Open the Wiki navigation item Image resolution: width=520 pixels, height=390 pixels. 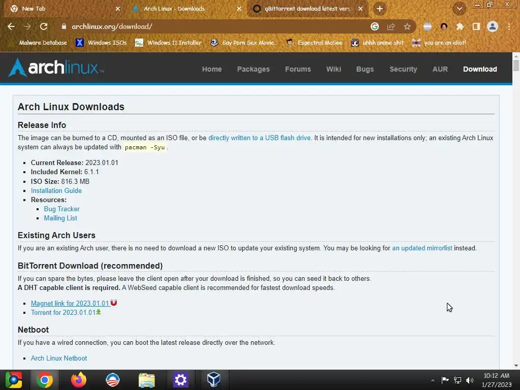click(x=334, y=69)
